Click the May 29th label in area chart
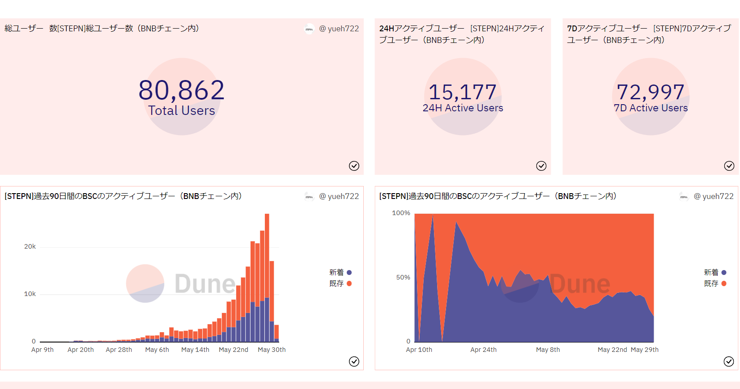This screenshot has width=740, height=389. [645, 350]
